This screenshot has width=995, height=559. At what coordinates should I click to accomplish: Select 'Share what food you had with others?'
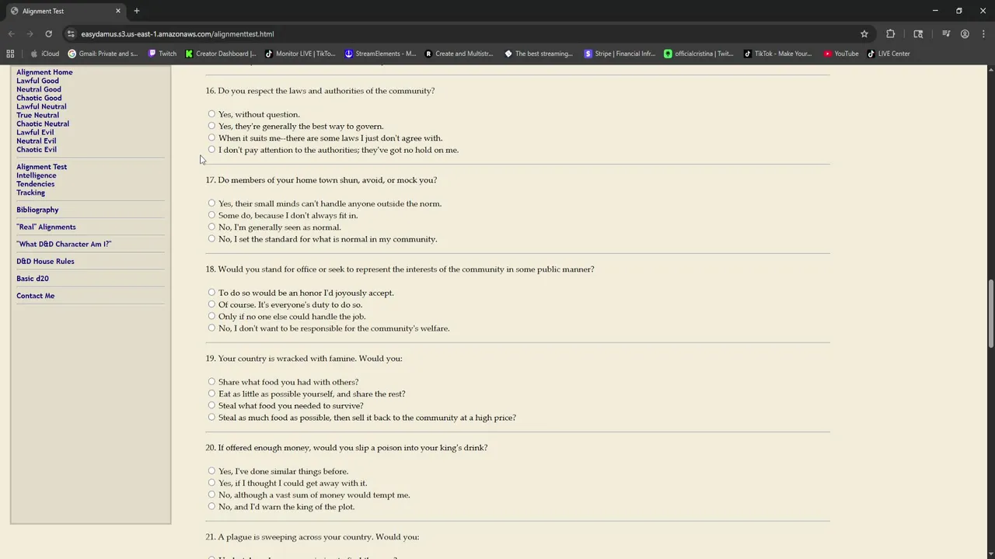tap(211, 382)
